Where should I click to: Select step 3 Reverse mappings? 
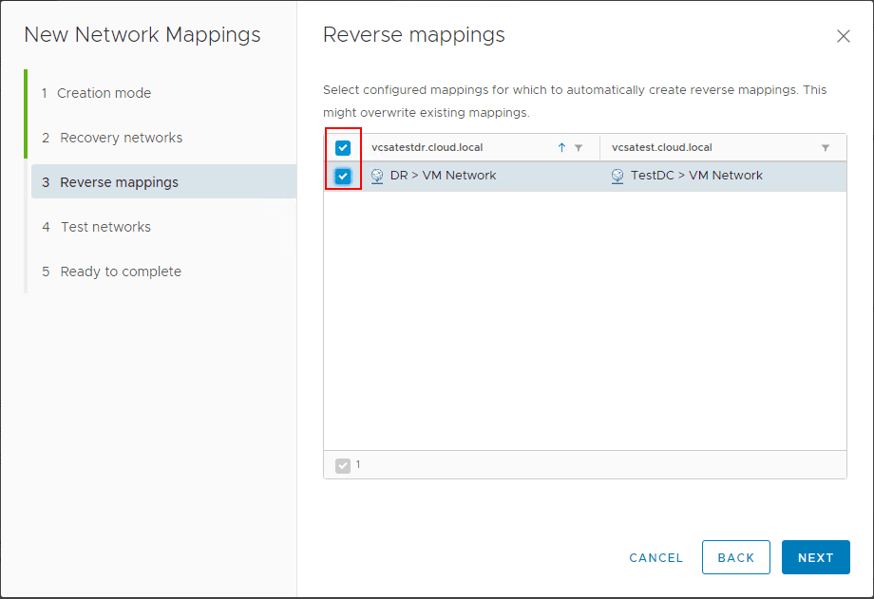(119, 182)
